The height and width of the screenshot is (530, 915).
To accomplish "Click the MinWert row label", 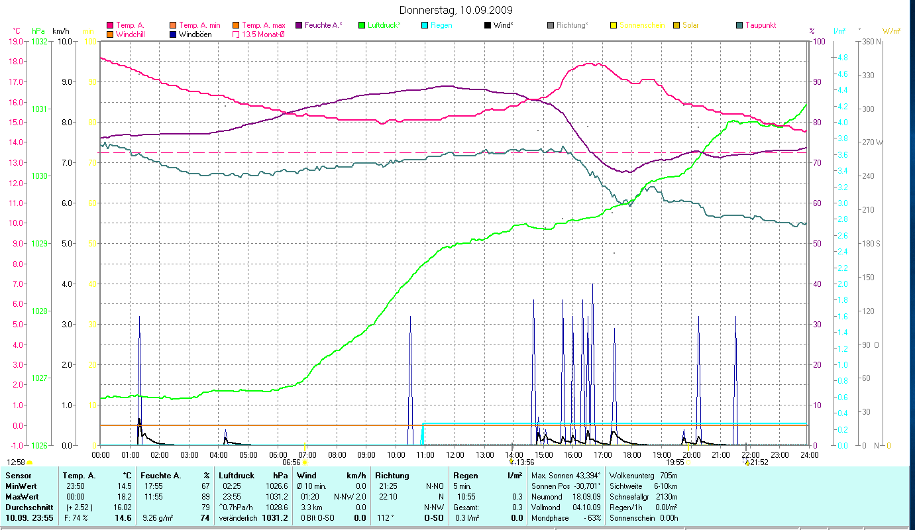I will click(21, 486).
